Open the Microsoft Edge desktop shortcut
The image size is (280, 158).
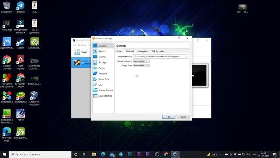pyautogui.click(x=7, y=134)
